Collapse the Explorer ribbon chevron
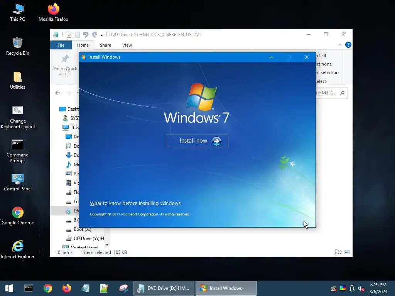Screen dimensions: 395x296 pos(339,45)
